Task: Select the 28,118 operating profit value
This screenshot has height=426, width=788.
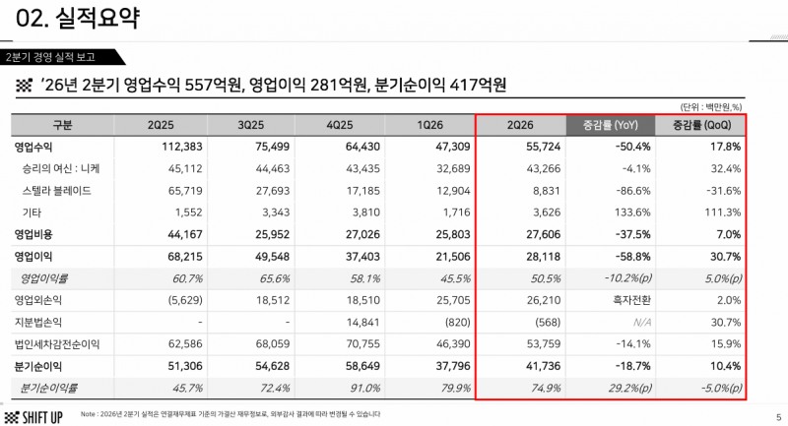Action: tap(544, 257)
